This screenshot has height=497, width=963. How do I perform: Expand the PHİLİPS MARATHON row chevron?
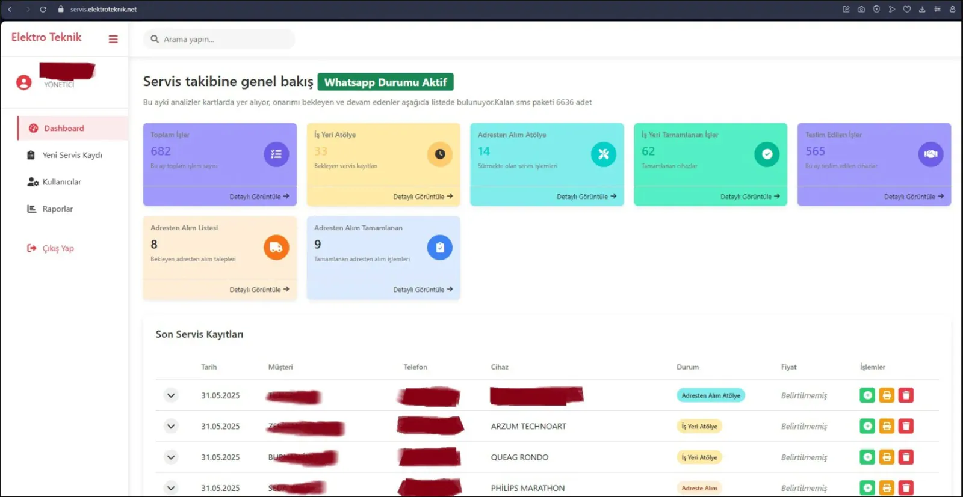171,488
